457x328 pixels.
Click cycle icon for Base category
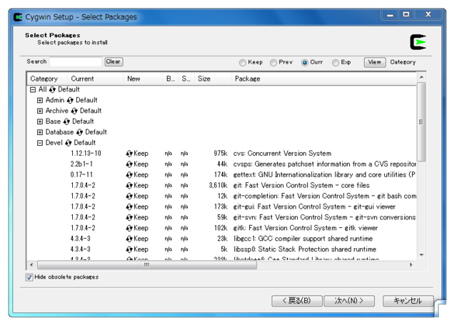pyautogui.click(x=66, y=121)
